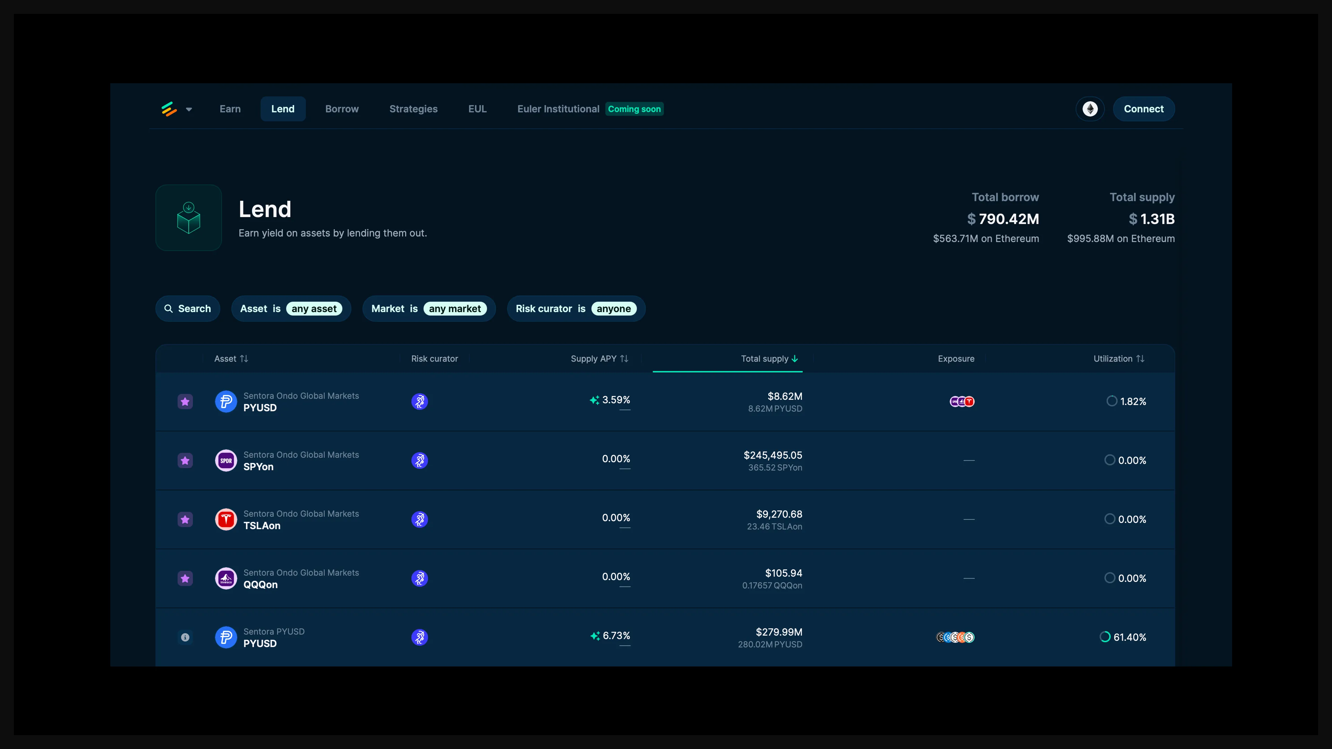Toggle favorite star for SPYon
1332x749 pixels.
click(185, 460)
